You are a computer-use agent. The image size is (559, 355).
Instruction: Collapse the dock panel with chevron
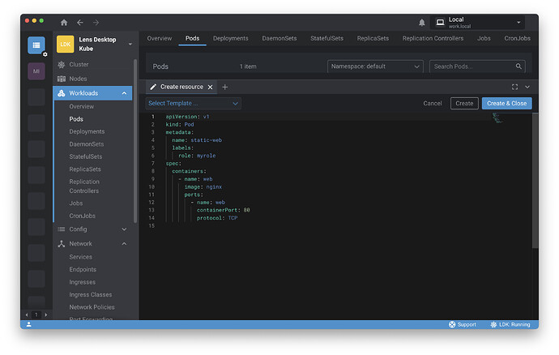pyautogui.click(x=527, y=87)
